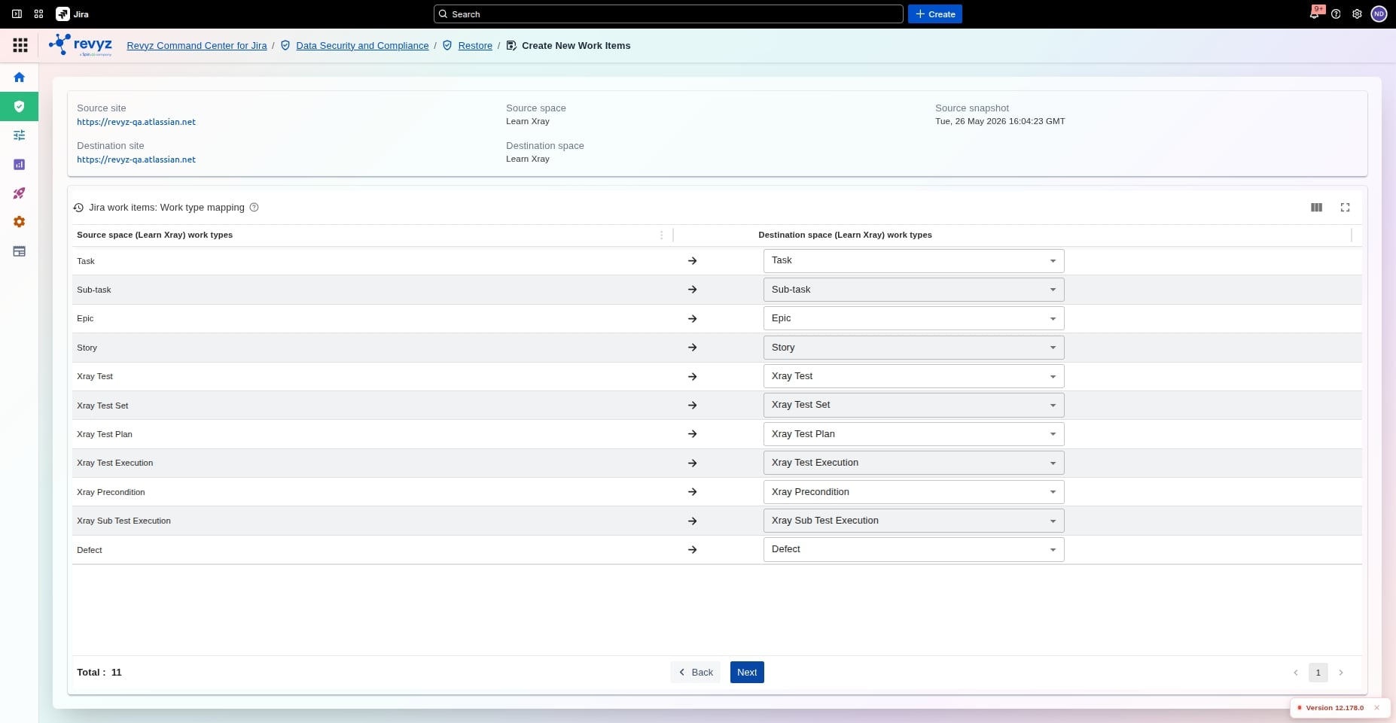The image size is (1396, 723).
Task: Open the notifications bell
Action: click(1315, 14)
